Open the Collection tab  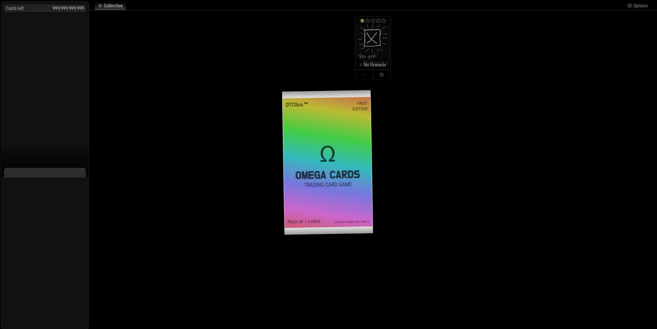coord(110,6)
